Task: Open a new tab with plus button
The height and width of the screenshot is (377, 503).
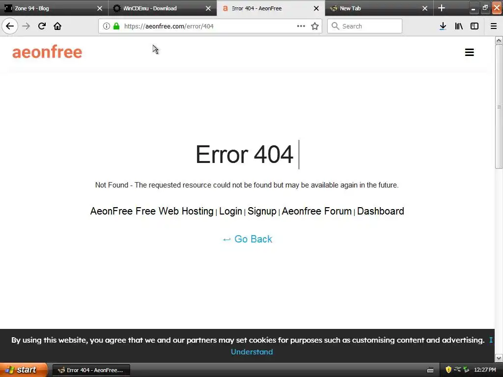Action: [442, 8]
